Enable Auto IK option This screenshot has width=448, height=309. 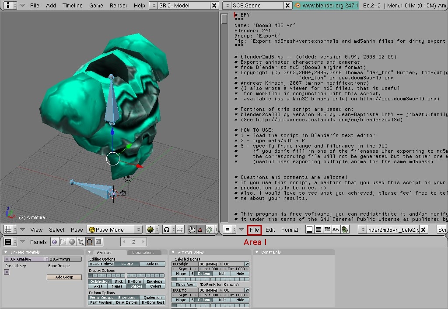pos(152,264)
